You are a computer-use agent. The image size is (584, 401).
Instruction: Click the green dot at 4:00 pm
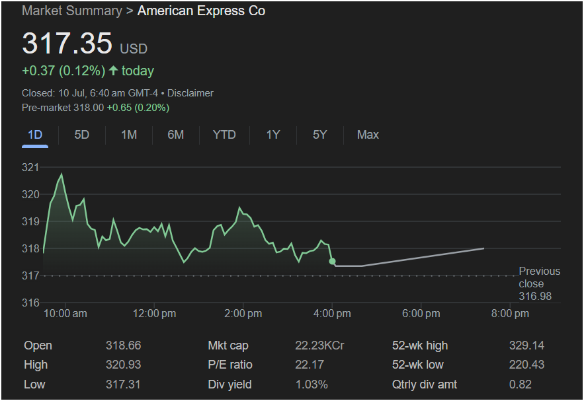(x=332, y=262)
